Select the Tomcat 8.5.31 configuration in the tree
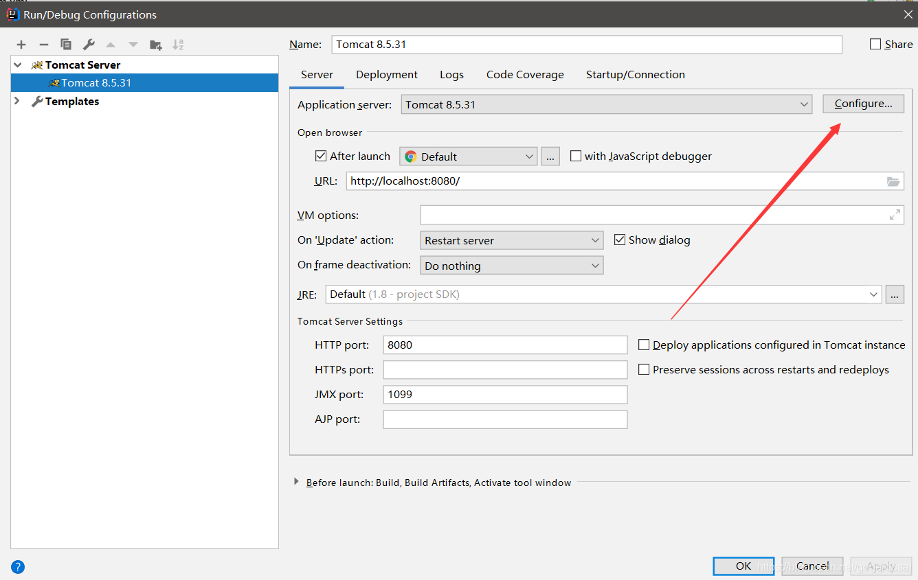918x580 pixels. coord(144,82)
